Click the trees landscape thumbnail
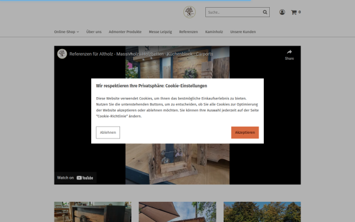 click(x=262, y=212)
